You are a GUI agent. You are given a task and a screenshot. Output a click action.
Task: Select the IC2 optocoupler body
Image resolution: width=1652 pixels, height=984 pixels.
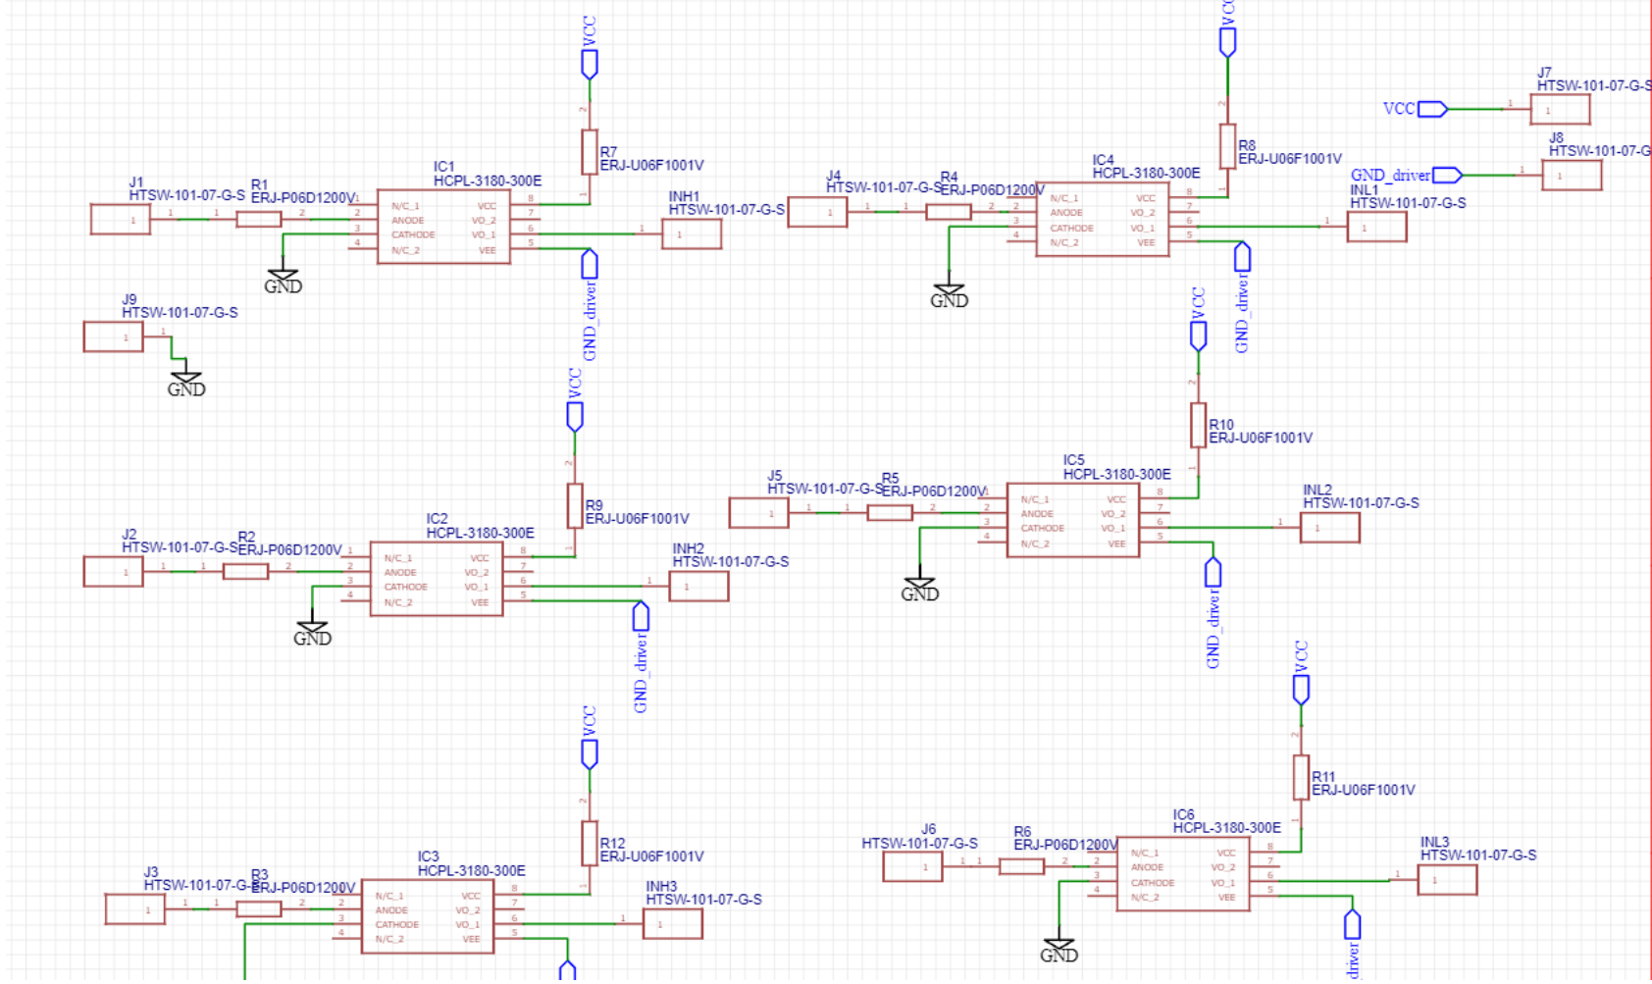[x=437, y=579]
